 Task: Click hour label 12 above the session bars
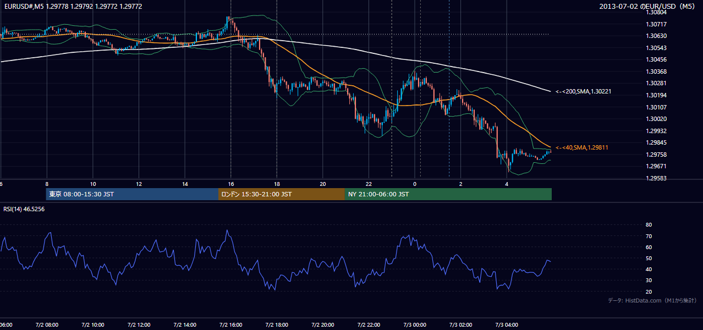click(x=139, y=184)
